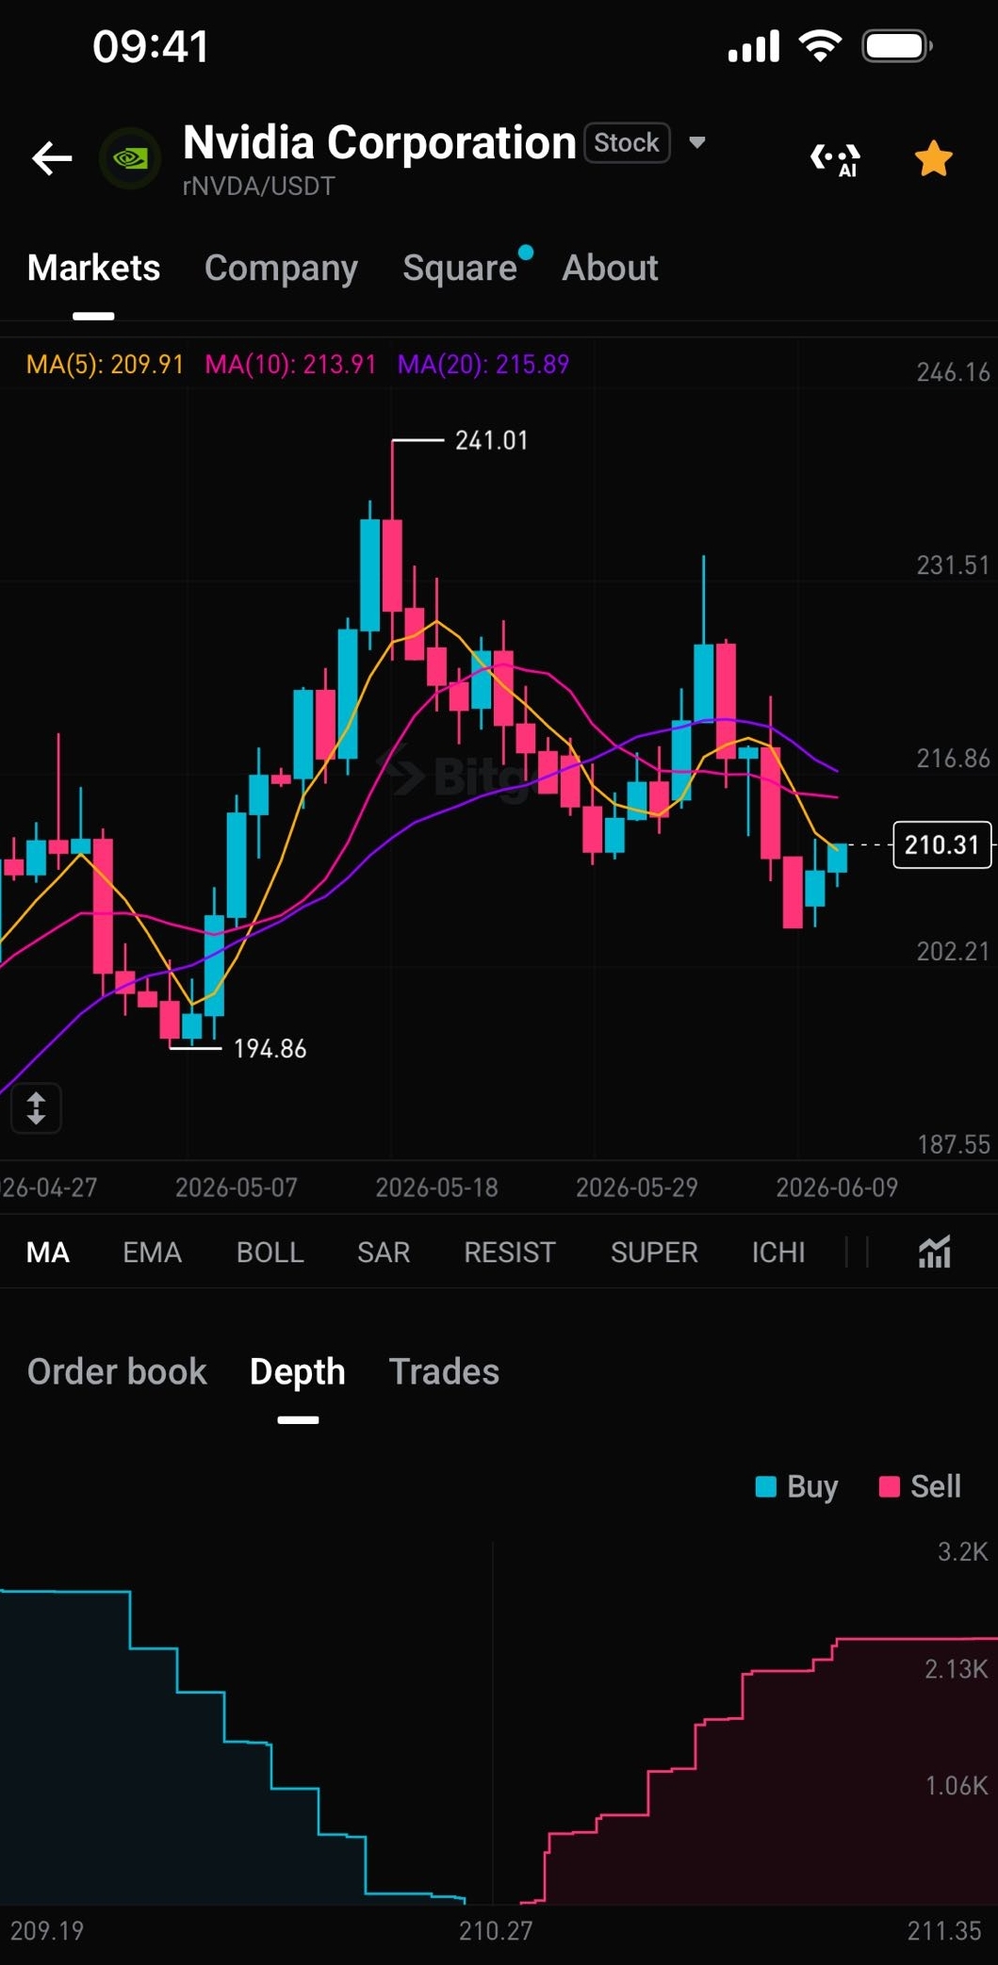Screen dimensions: 998x1965
Task: Tap the 241.01 high price marker
Action: click(492, 440)
